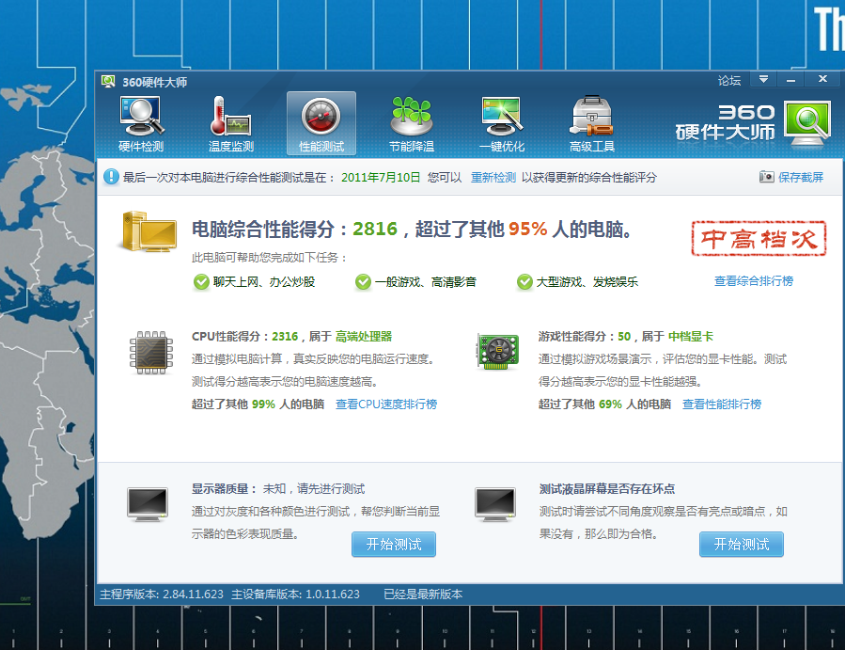Screen dimensions: 845x650
Task: Click the 2011年7月10日 last test date
Action: tap(381, 178)
